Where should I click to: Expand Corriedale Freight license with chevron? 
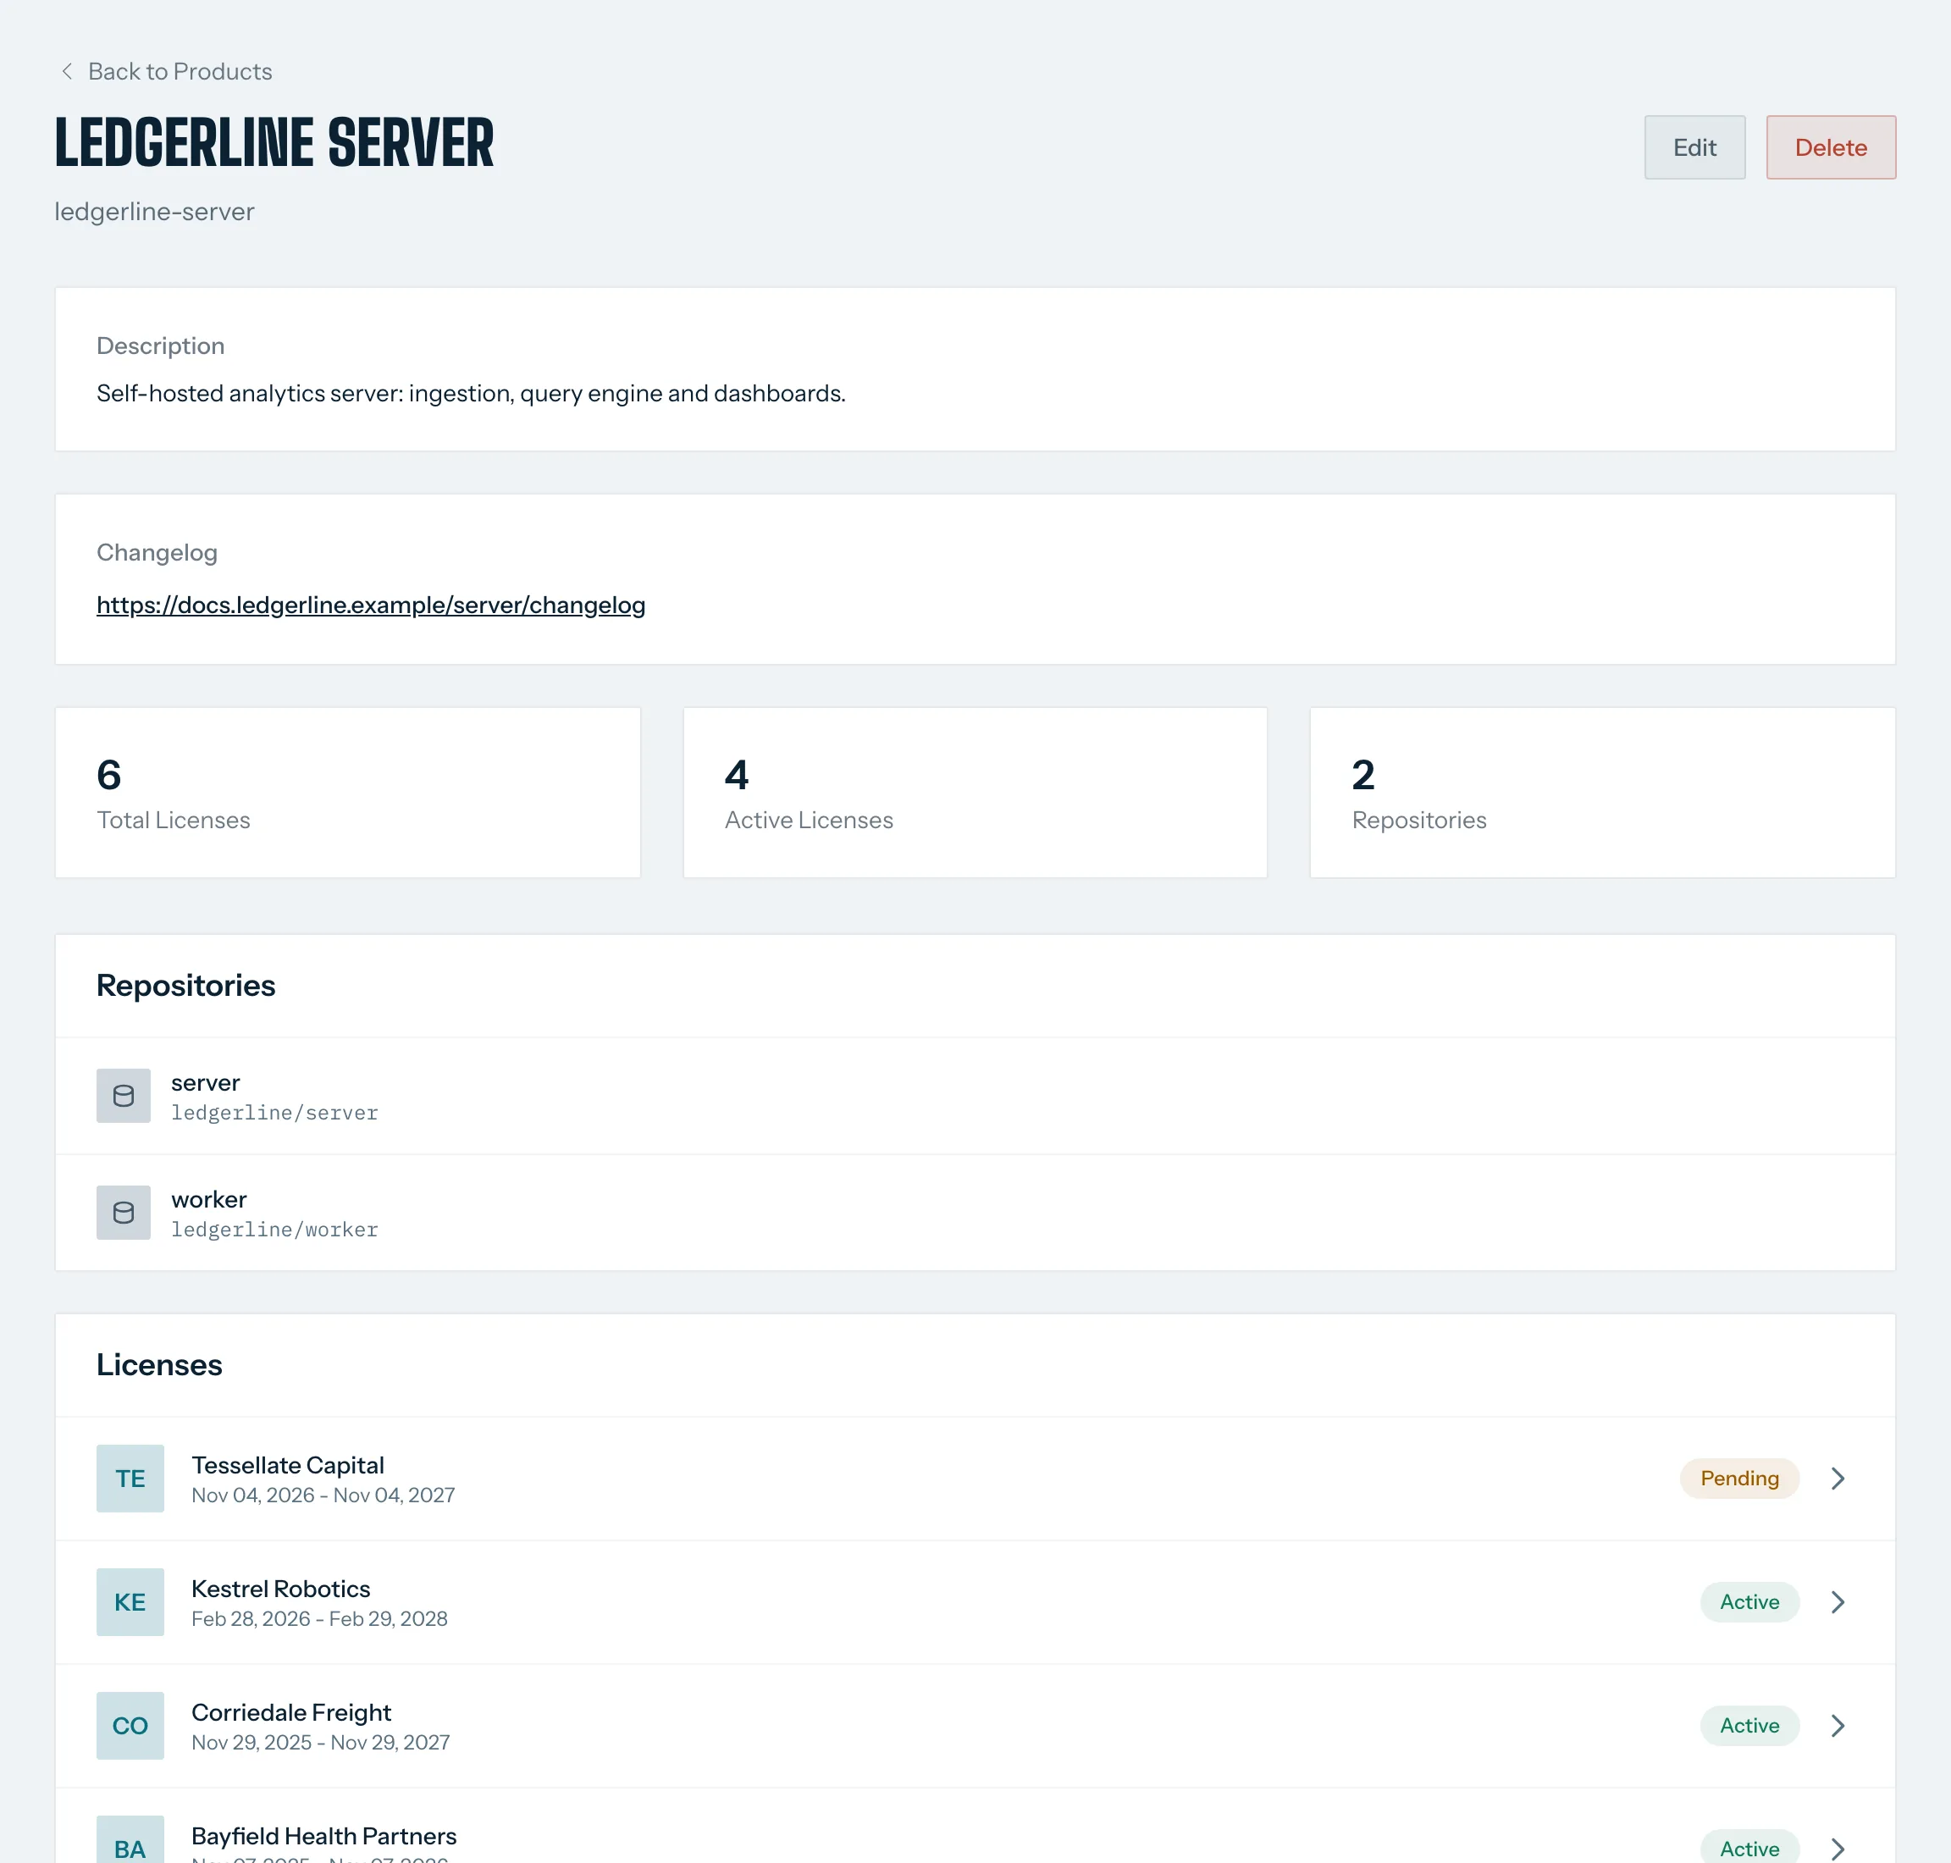pos(1838,1726)
